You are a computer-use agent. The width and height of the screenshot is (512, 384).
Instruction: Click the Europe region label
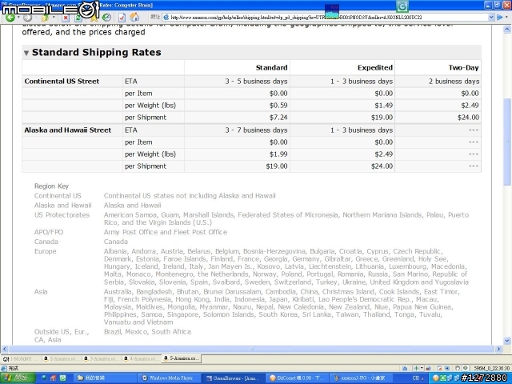(46, 251)
